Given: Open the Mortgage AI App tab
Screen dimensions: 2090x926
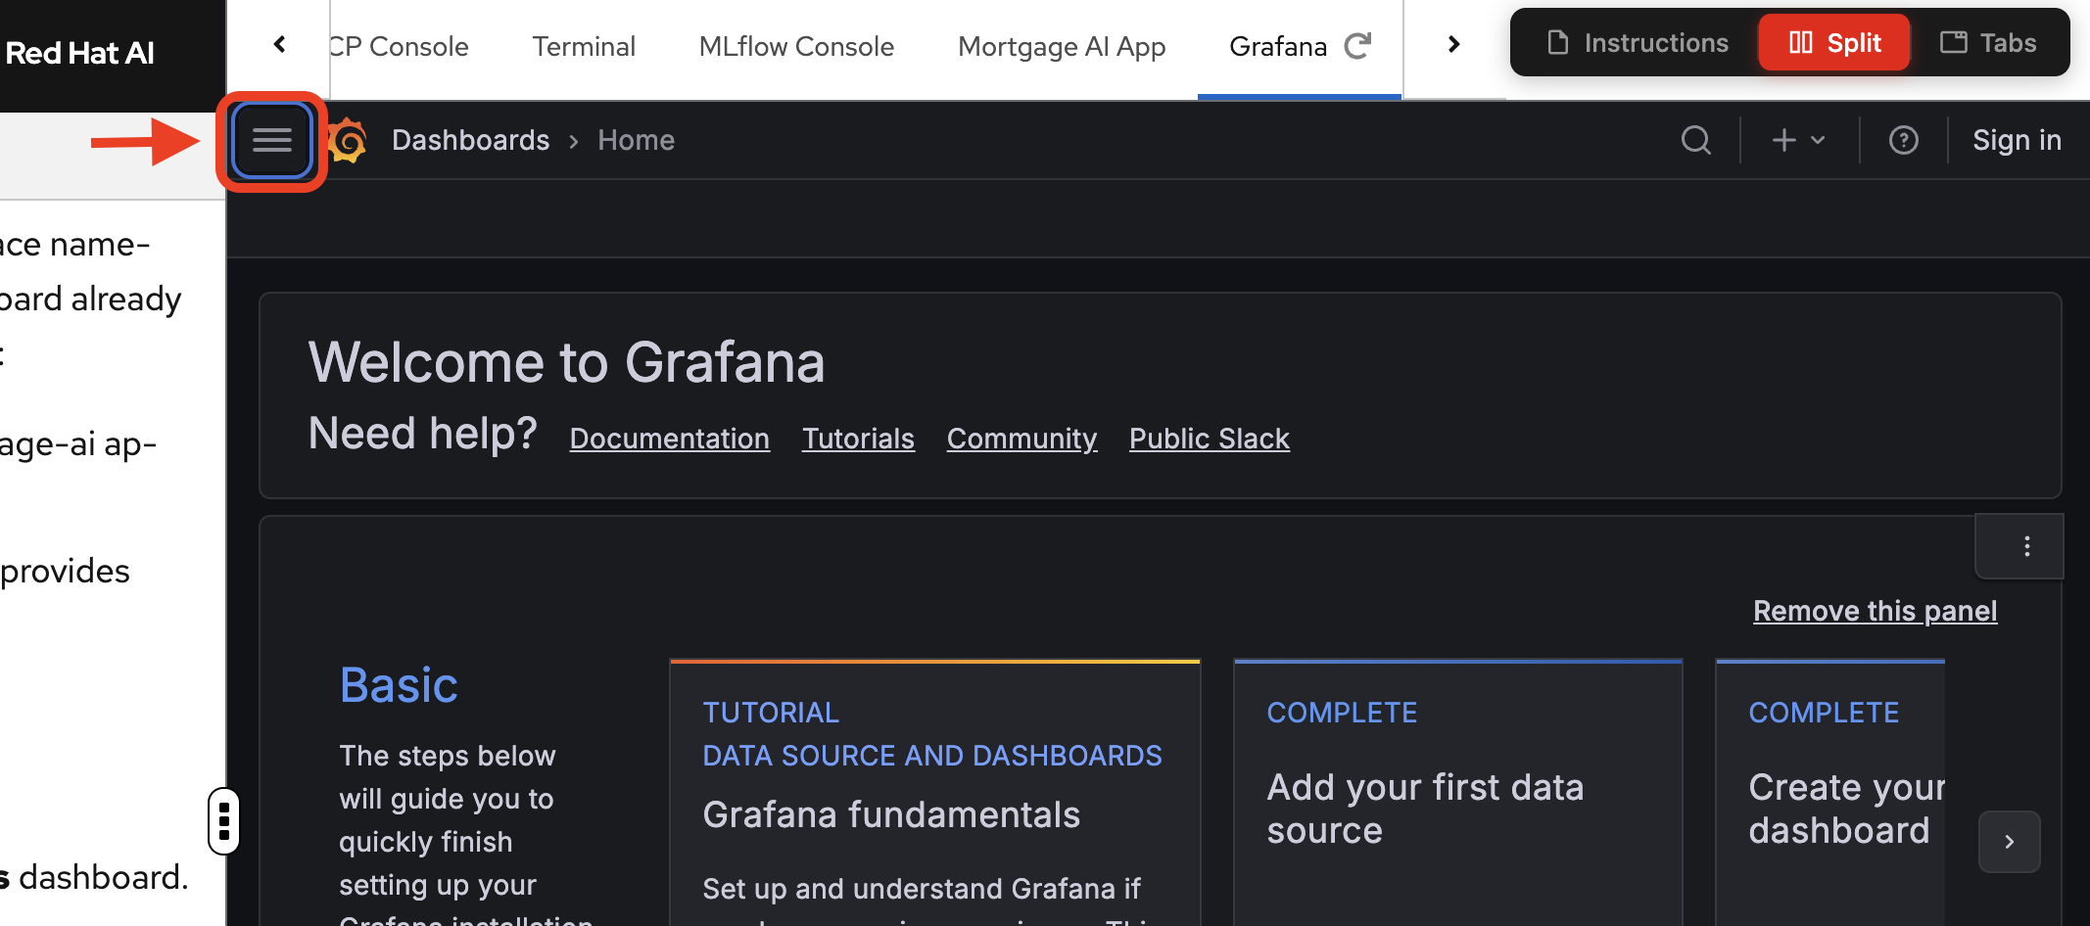Looking at the screenshot, I should [1062, 46].
